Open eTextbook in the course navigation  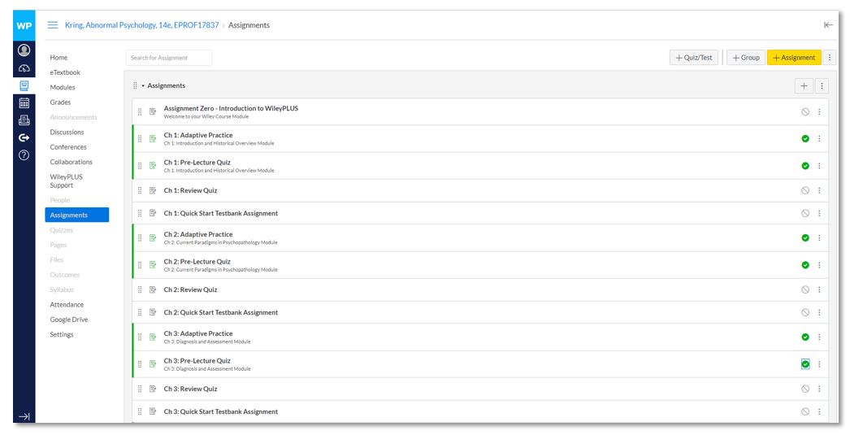[65, 72]
